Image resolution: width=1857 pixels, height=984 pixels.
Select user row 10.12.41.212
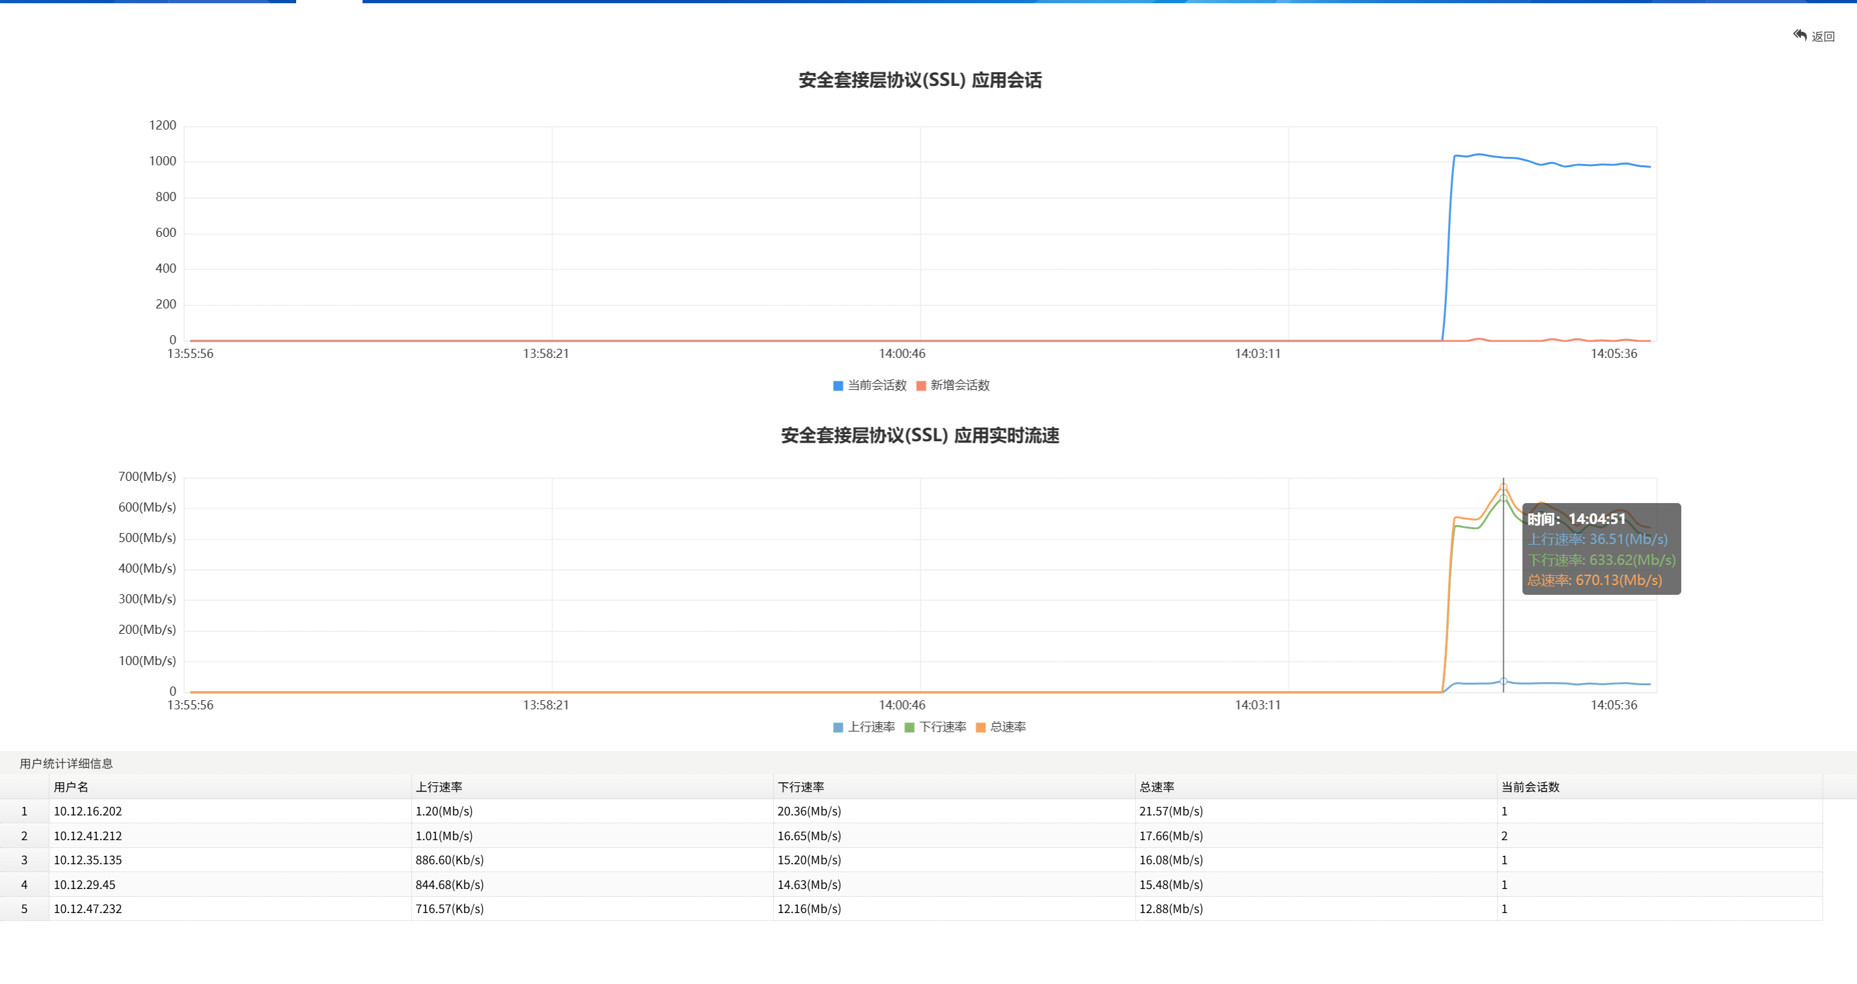point(87,836)
